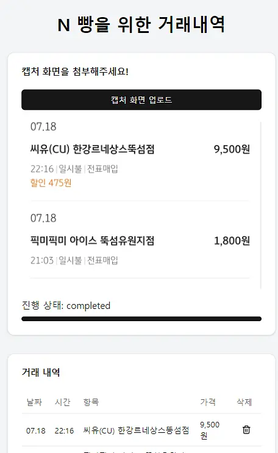Click the 가격 column header
278x453 pixels.
click(x=208, y=402)
